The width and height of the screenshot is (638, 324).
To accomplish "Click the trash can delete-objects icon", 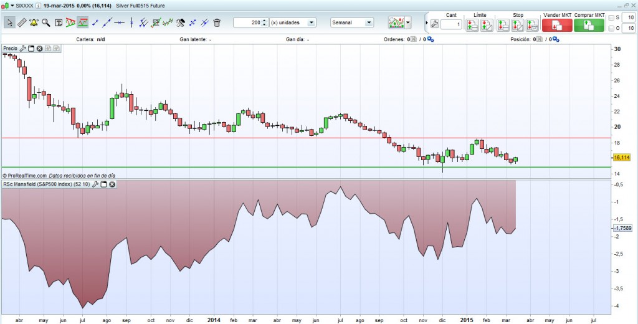I will [x=217, y=22].
